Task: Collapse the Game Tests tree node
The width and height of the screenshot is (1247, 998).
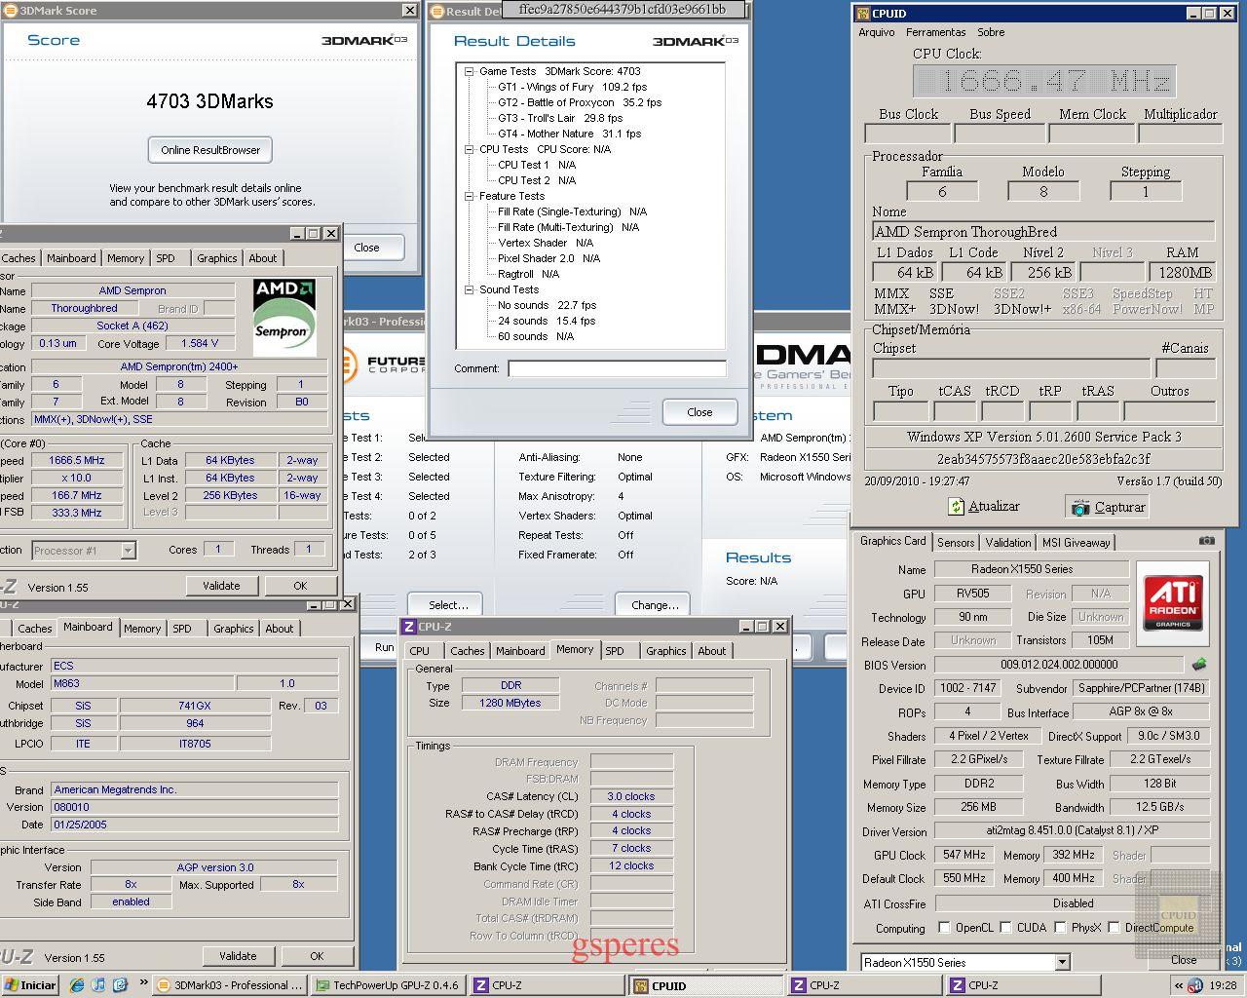Action: (469, 71)
